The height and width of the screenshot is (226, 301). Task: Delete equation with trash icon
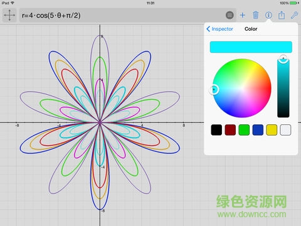(255, 15)
